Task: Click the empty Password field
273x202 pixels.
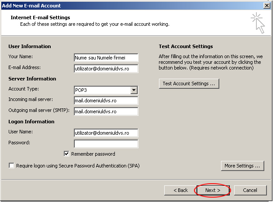Action: point(106,144)
